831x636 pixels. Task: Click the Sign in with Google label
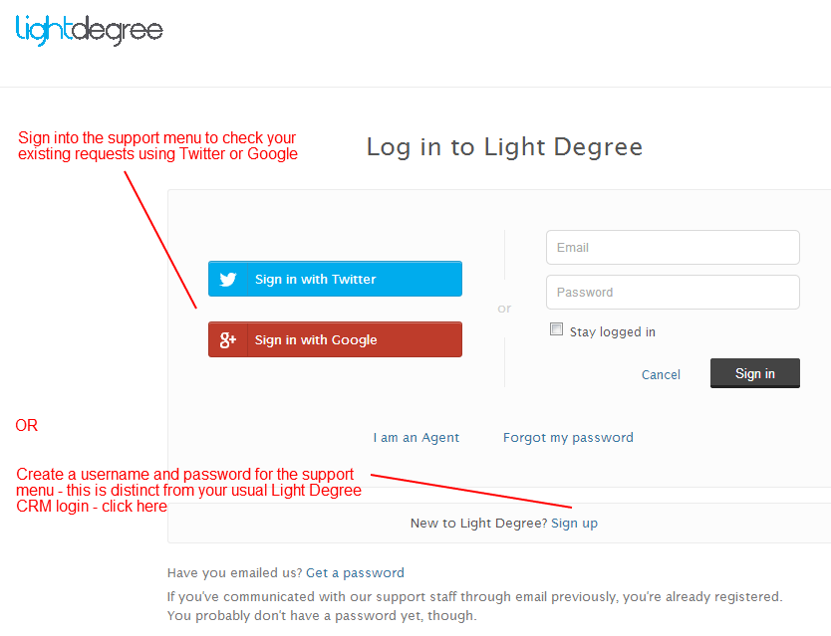(x=316, y=340)
